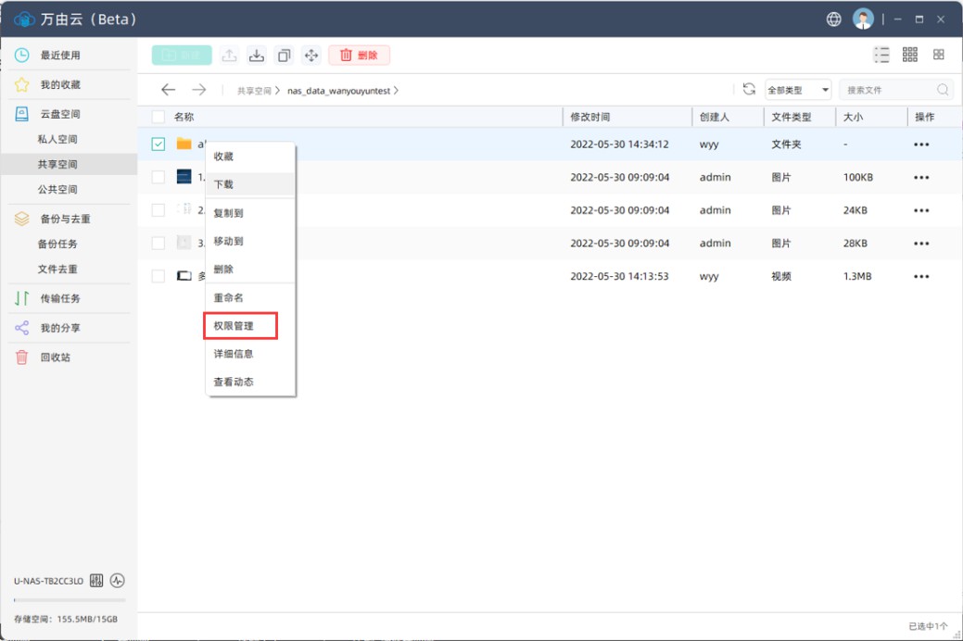Select 重命名 in the context menu
This screenshot has height=641, width=963.
(229, 297)
